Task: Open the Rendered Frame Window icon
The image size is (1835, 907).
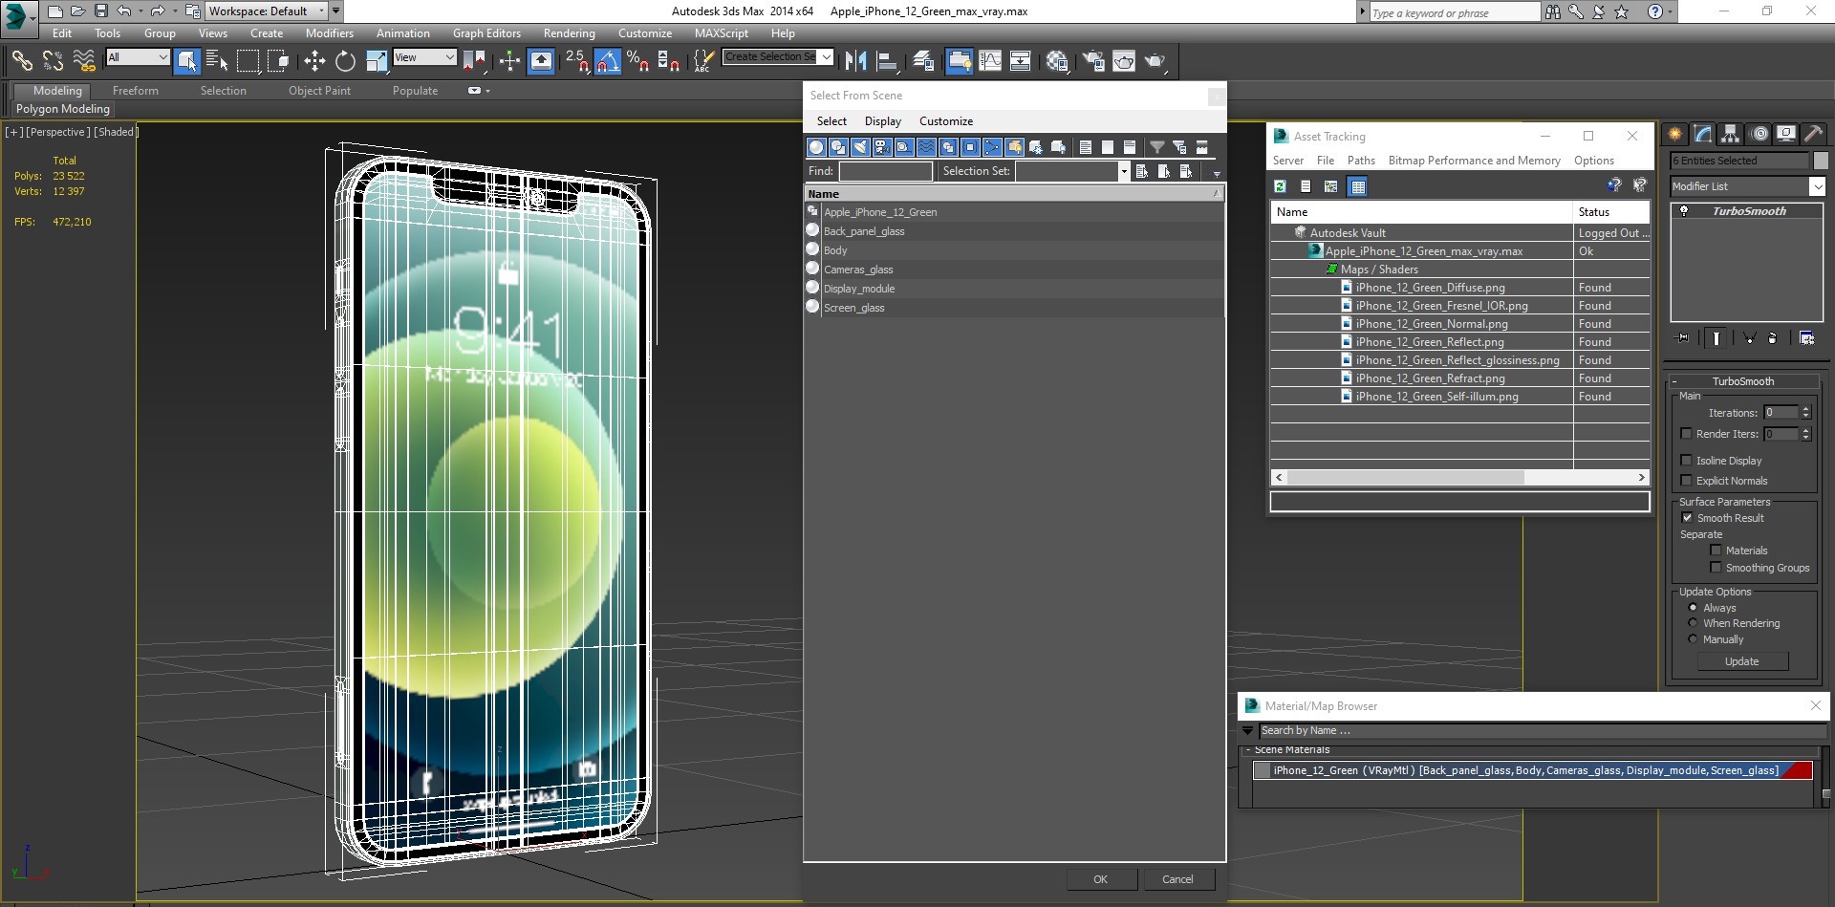Action: tap(1124, 61)
